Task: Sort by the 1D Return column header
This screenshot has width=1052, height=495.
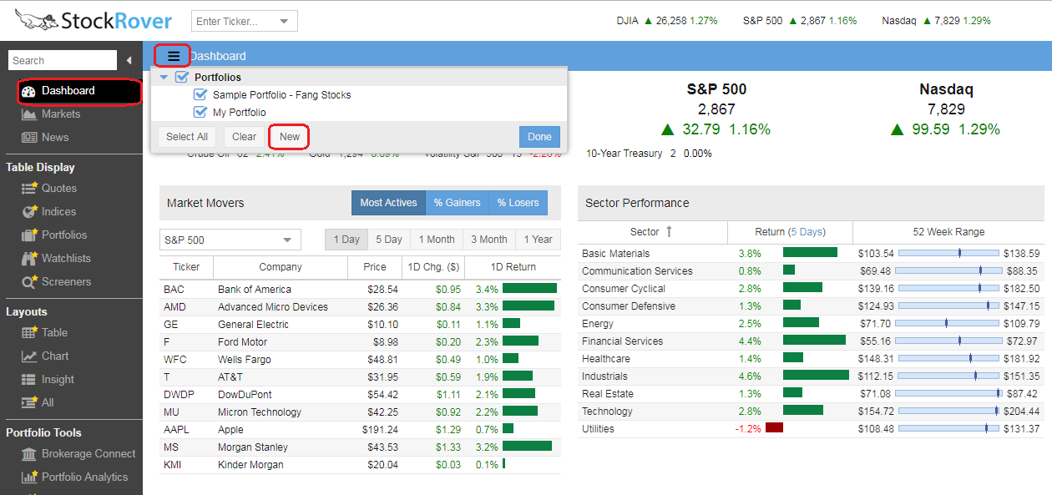Action: [513, 267]
